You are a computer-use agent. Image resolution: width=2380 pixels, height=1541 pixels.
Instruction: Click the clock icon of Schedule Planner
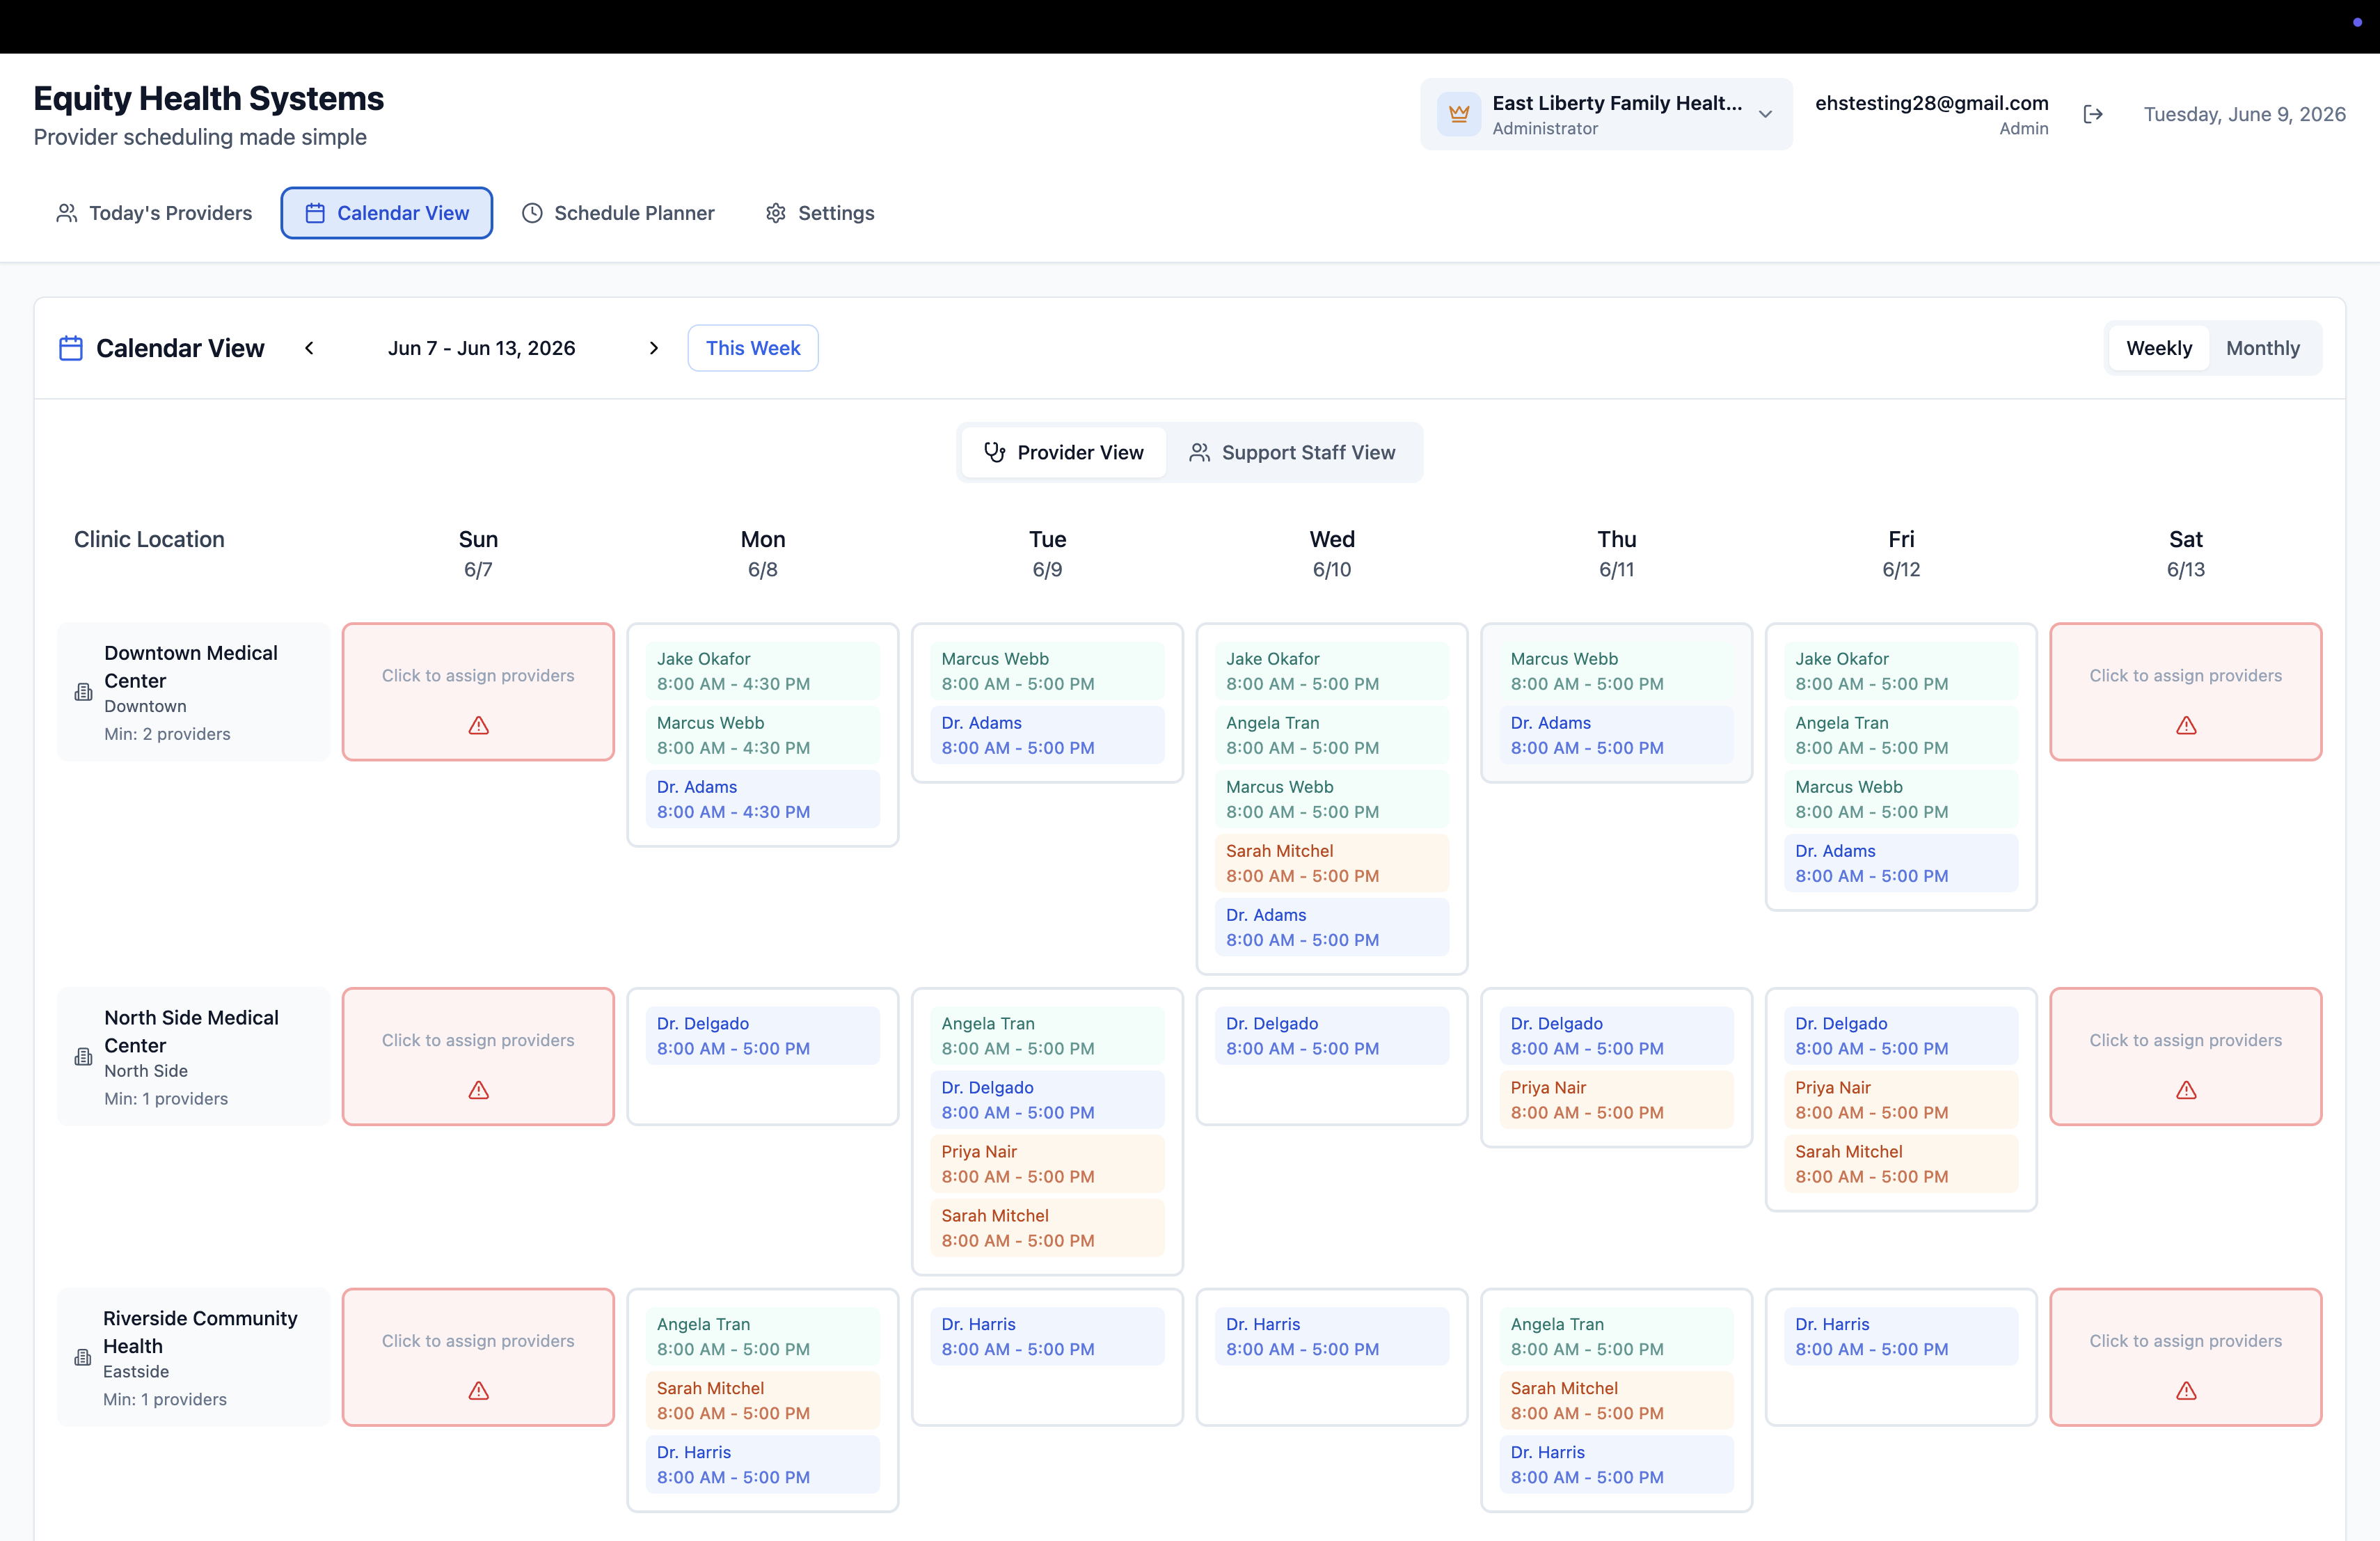coord(532,213)
